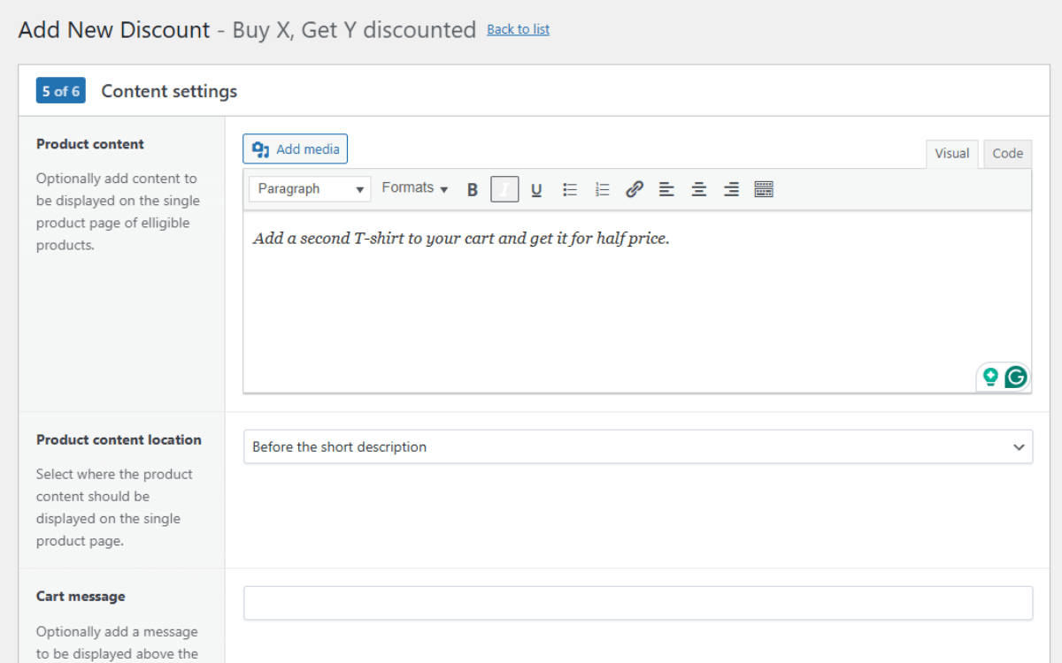The image size is (1062, 663).
Task: Click into the Cart message field
Action: (637, 603)
